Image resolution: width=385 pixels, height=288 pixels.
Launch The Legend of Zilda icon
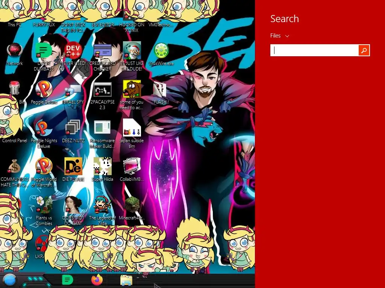click(x=102, y=205)
